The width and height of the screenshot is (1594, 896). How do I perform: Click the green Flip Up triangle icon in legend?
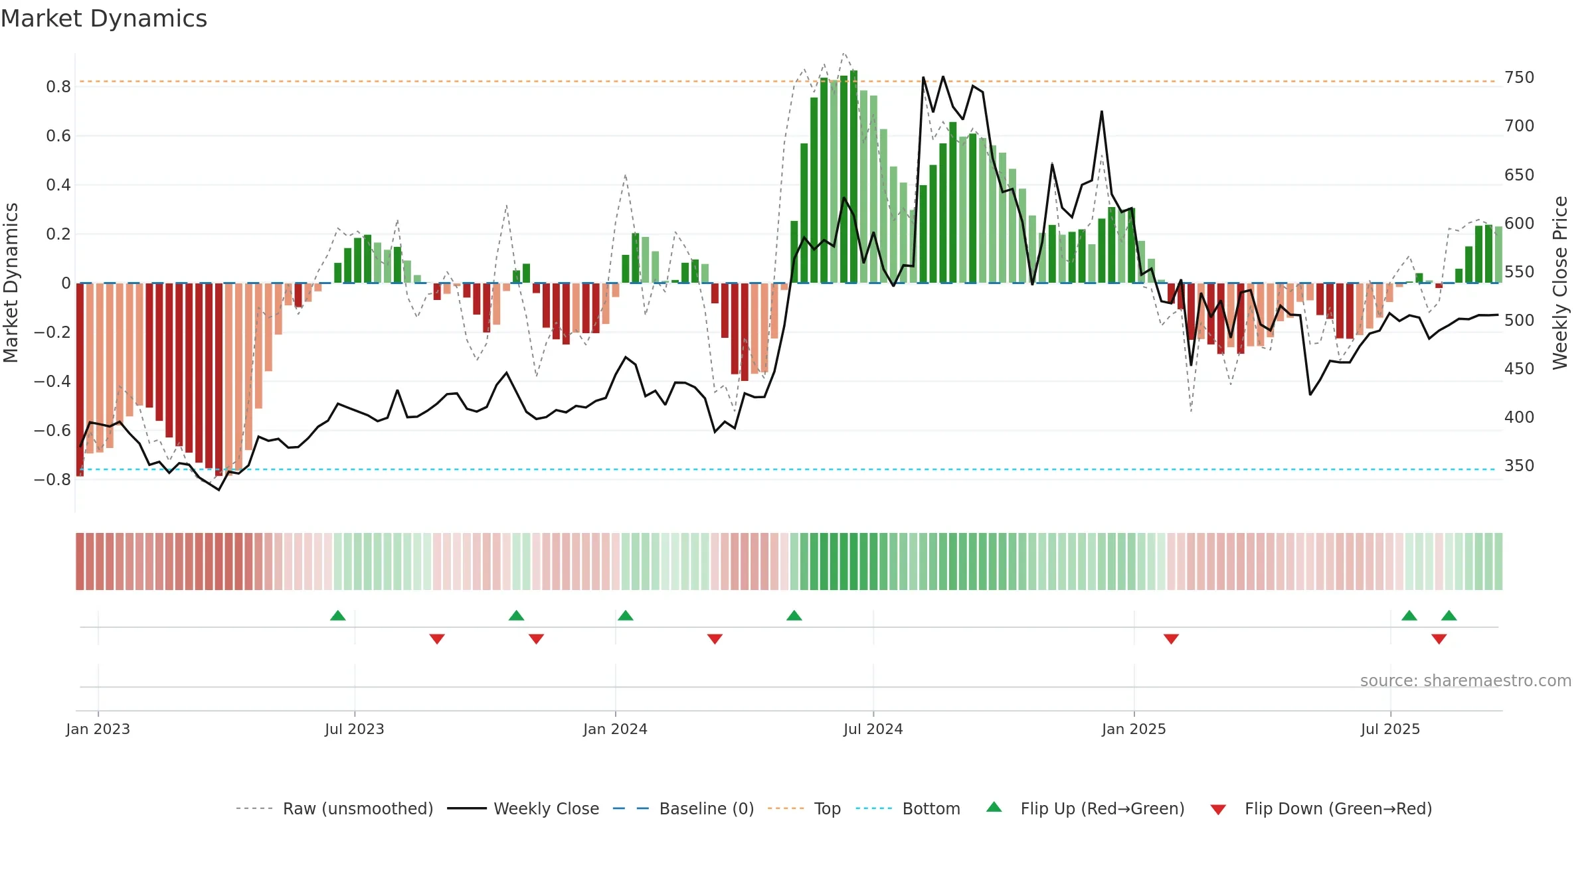[x=994, y=807]
